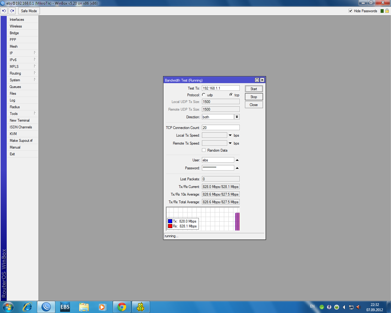Click the red volume speaker tray icon
Screen dimensions: 391x313
pos(359,307)
